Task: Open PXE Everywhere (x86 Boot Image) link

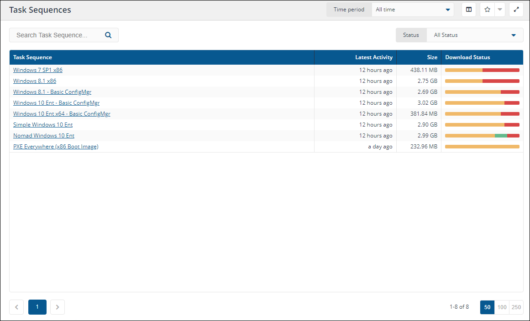Action: tap(56, 147)
